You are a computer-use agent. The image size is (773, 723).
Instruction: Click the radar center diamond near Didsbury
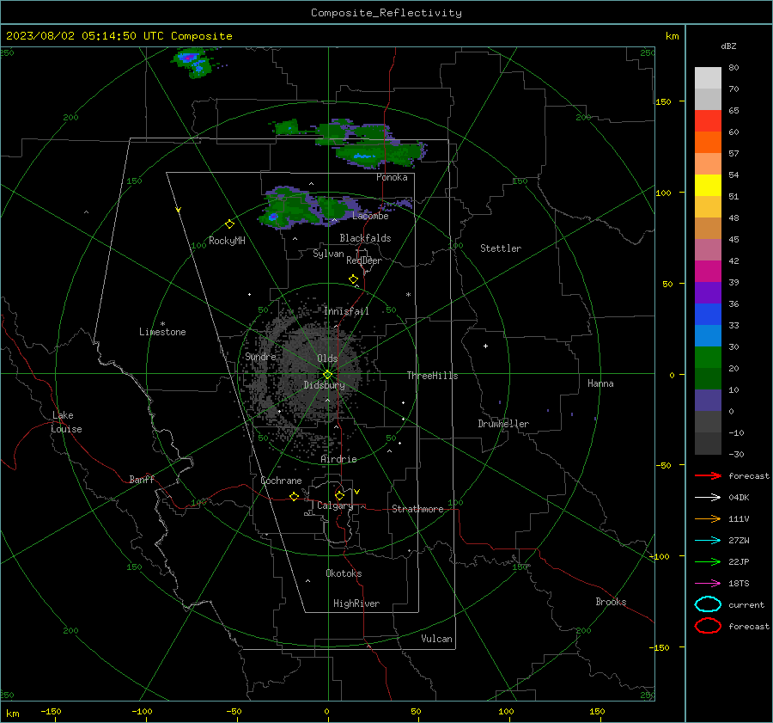point(328,375)
